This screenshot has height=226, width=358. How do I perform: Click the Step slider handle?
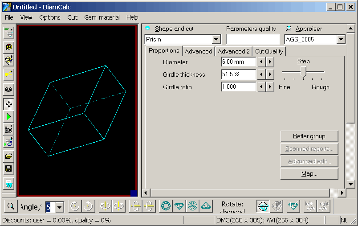coord(303,72)
